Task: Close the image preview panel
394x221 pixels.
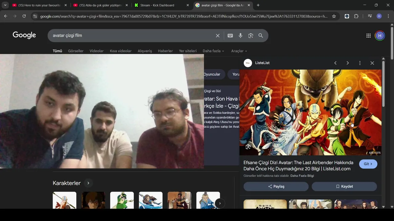Action: click(x=372, y=63)
